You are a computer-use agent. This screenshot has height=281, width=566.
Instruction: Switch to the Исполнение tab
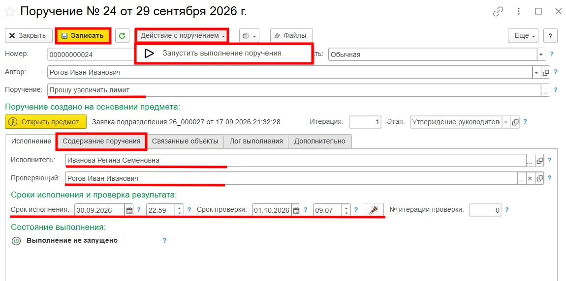[x=31, y=141]
